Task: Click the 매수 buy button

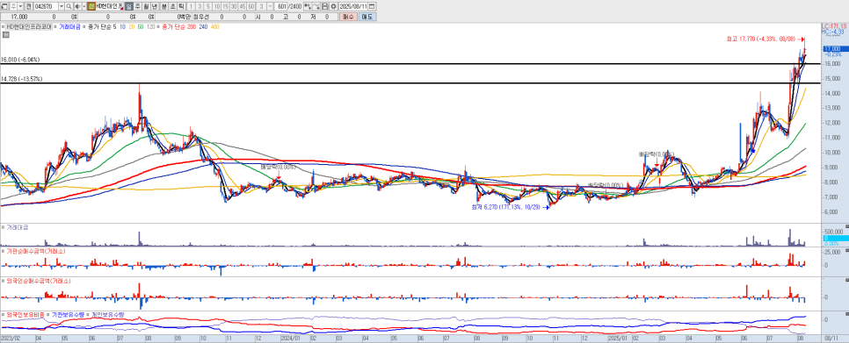Action: (348, 17)
